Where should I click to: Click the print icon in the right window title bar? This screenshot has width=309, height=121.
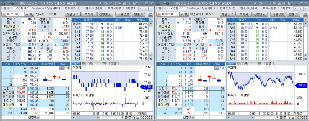(x=279, y=3)
